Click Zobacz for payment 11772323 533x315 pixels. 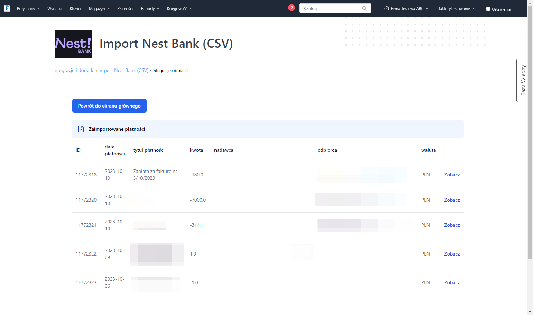[x=452, y=282]
